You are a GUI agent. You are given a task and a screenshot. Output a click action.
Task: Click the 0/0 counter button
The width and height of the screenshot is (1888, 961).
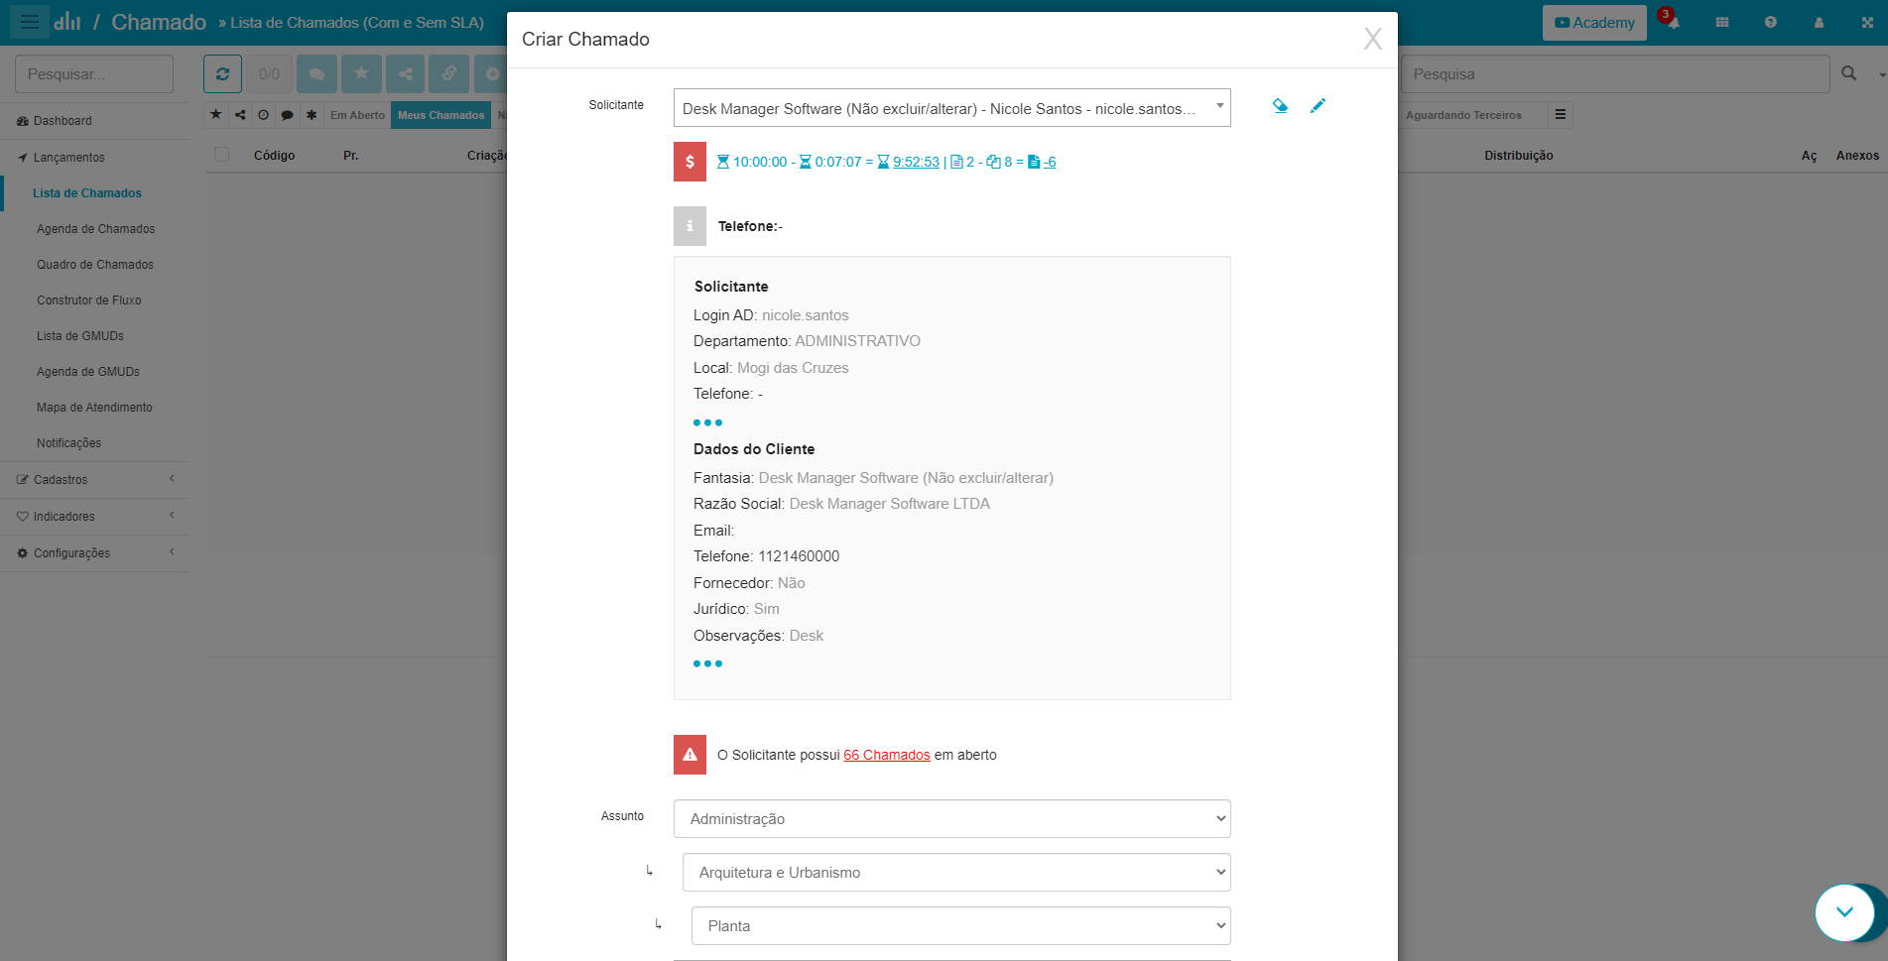pos(269,73)
